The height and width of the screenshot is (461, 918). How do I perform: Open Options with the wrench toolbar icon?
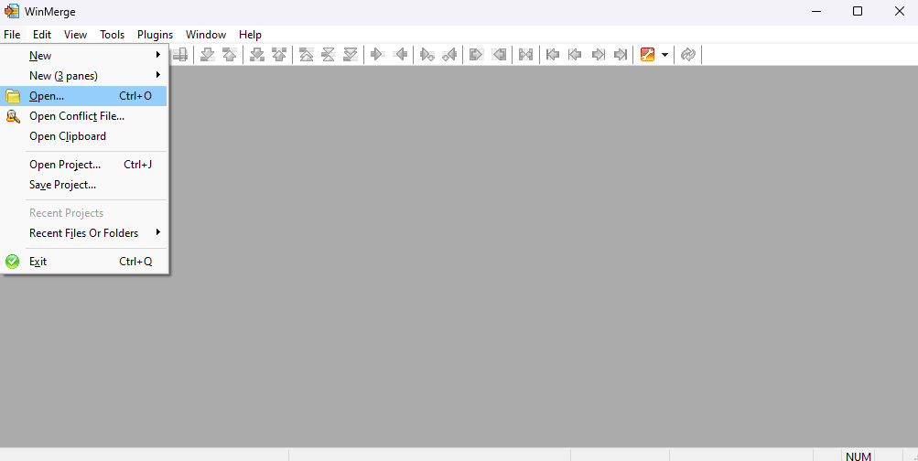coord(648,55)
